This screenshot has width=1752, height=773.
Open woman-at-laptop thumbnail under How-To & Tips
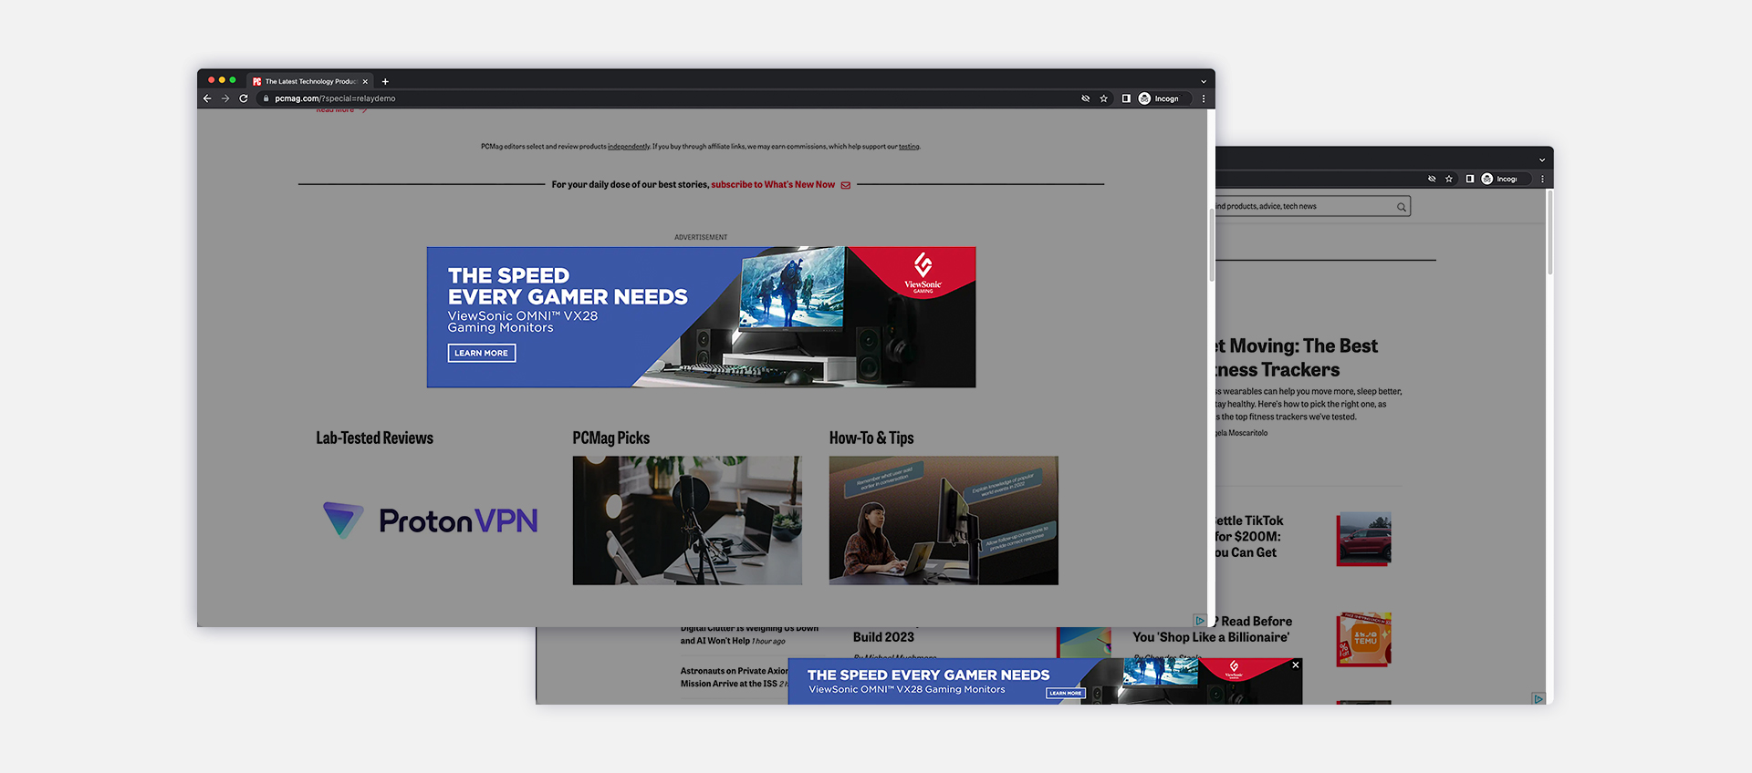click(x=944, y=520)
